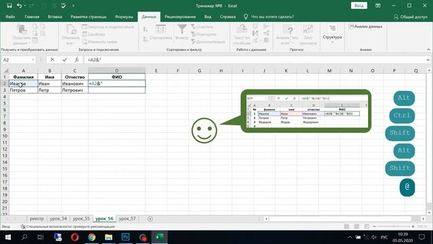
Task: Click cell A3 containing Петров
Action: point(24,90)
